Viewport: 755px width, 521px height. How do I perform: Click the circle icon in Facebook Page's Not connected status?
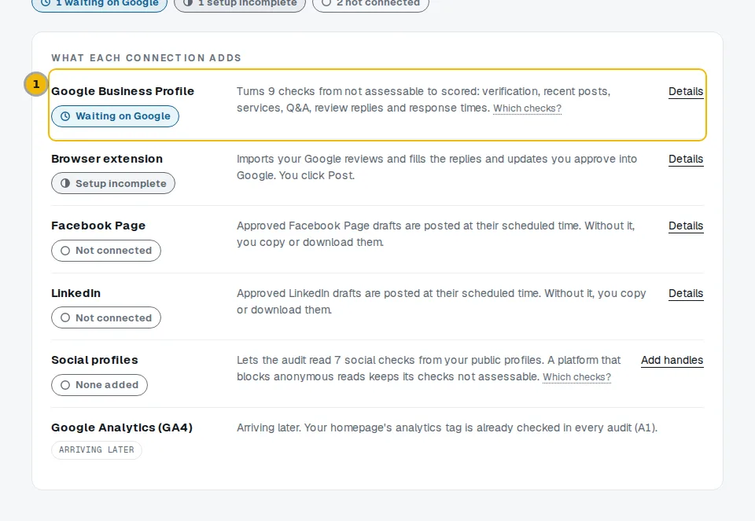(x=65, y=251)
